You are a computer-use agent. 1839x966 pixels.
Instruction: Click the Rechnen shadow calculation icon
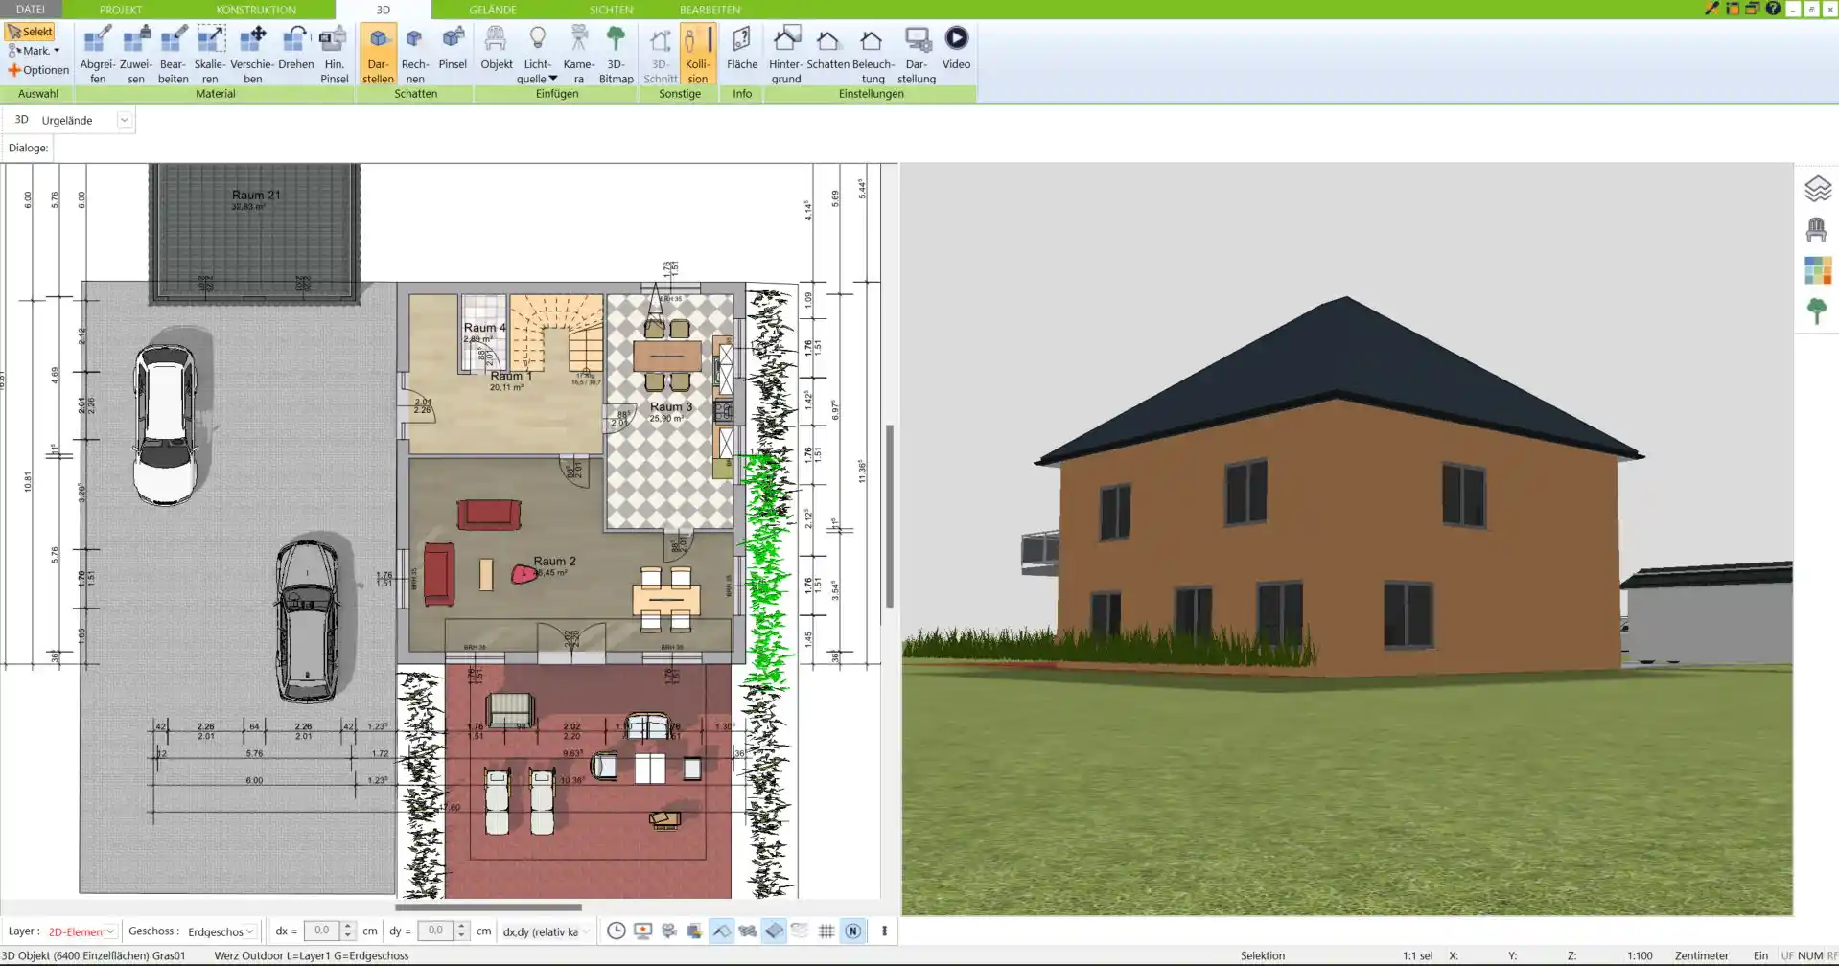[414, 55]
